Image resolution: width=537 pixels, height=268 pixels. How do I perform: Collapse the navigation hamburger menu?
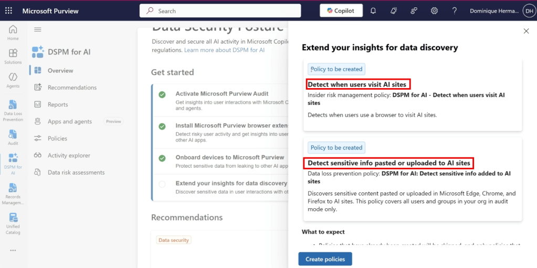(37, 30)
